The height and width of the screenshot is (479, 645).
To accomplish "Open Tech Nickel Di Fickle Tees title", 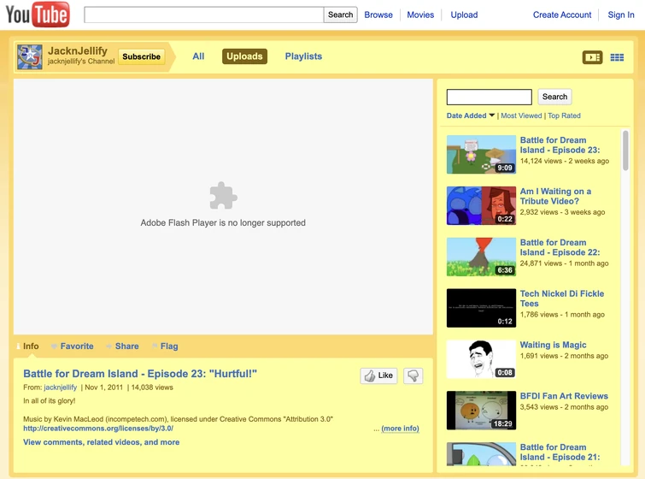I will point(562,299).
